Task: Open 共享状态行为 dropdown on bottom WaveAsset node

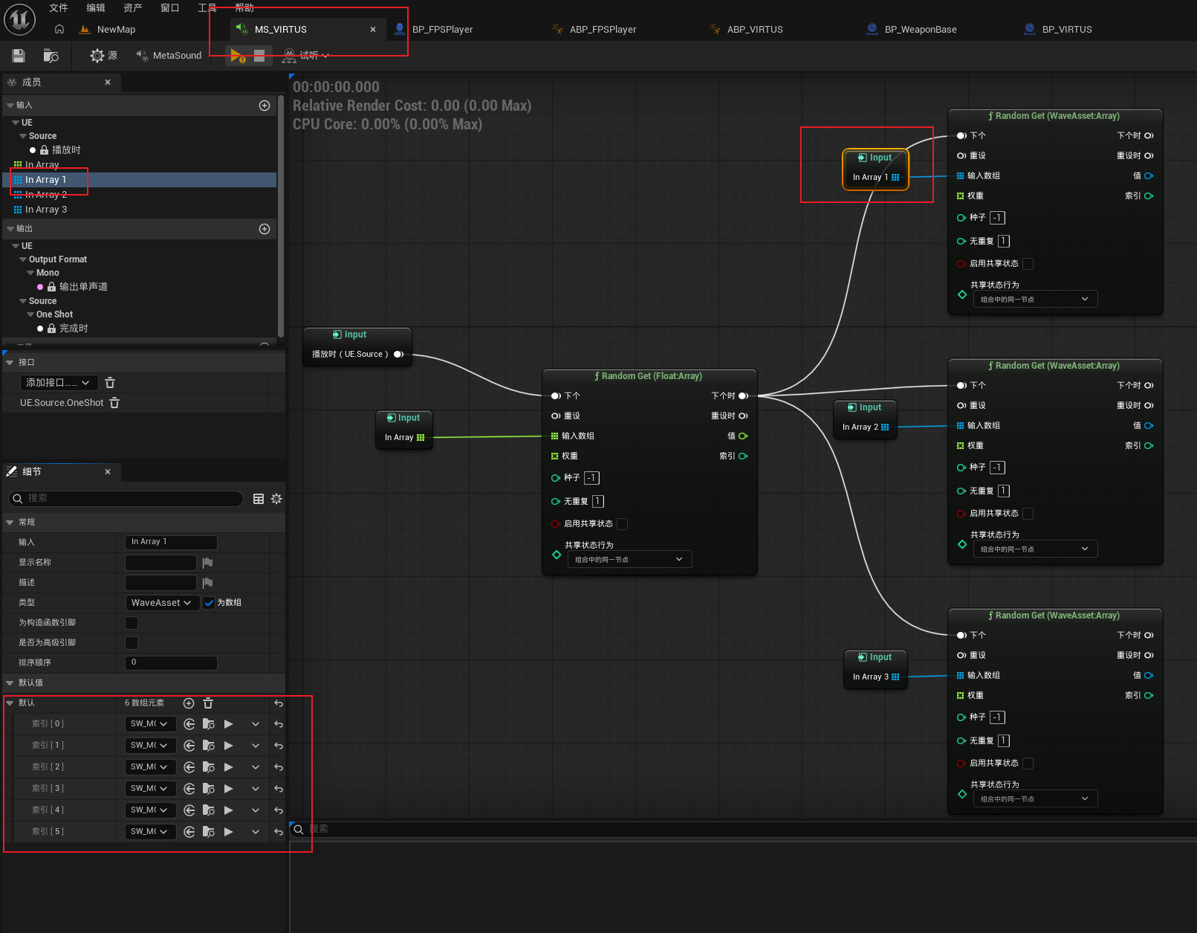Action: [1035, 798]
